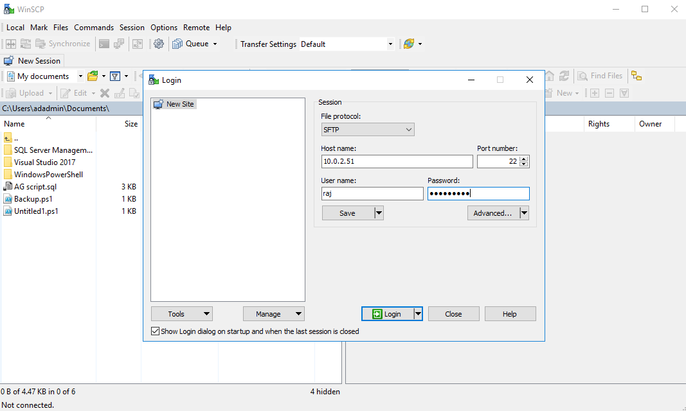The height and width of the screenshot is (411, 686).
Task: Decrease port number with down spinner
Action: click(524, 164)
